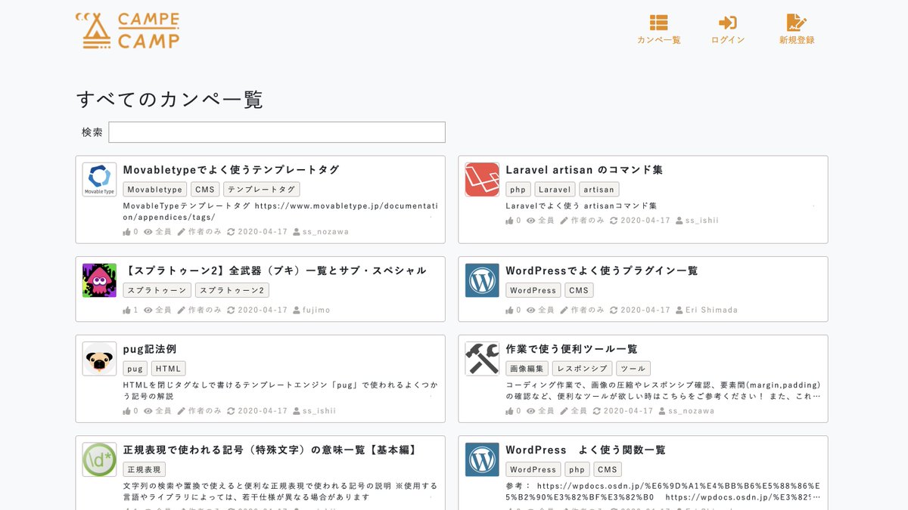Filter by the artisan tag
908x510 pixels.
[599, 190]
